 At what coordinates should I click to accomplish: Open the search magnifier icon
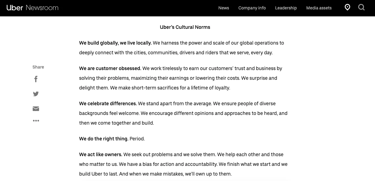coord(361,7)
